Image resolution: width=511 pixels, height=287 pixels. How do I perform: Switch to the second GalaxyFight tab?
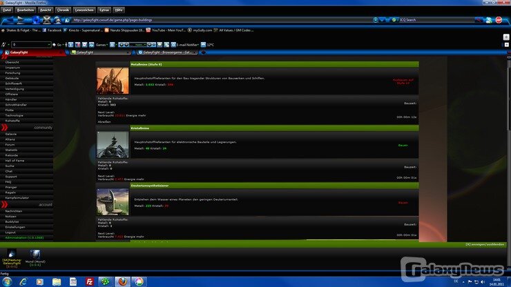pyautogui.click(x=100, y=52)
